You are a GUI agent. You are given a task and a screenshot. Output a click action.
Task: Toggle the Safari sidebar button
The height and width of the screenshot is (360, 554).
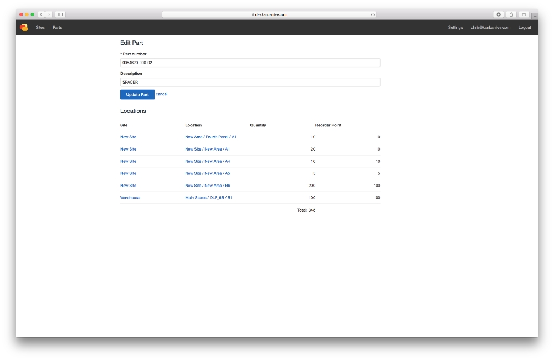click(x=60, y=14)
